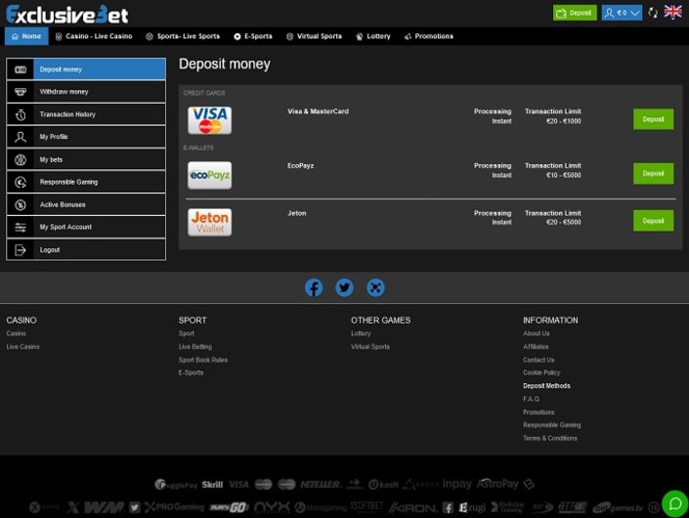Click the Facebook icon in footer
Viewport: 689px width, 518px height.
pyautogui.click(x=314, y=287)
